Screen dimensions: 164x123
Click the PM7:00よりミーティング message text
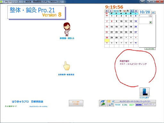pyautogui.click(x=133, y=64)
